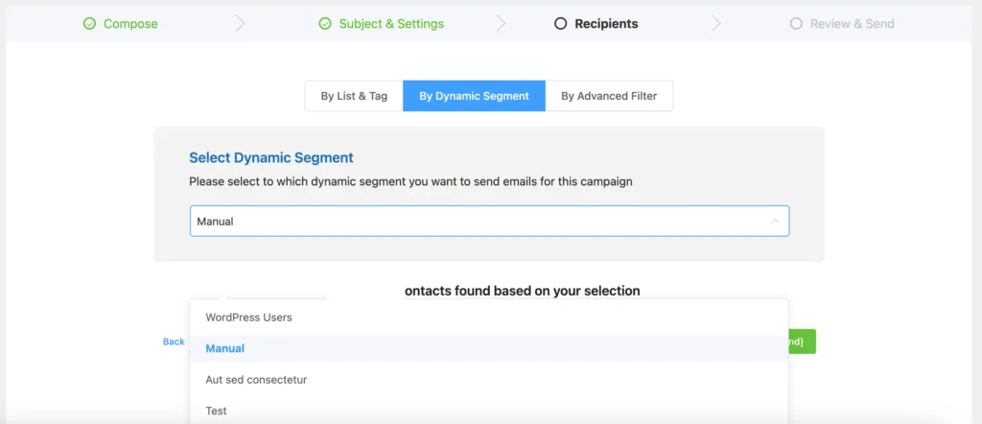Switch to the By List & Tag tab
Viewport: 982px width, 424px height.
354,96
